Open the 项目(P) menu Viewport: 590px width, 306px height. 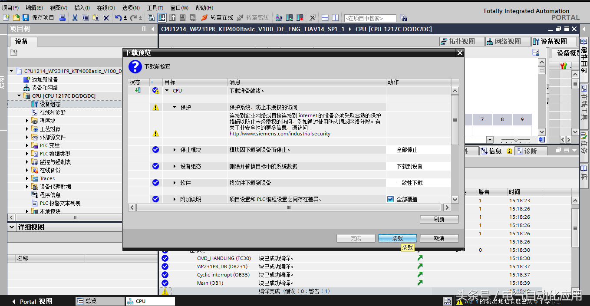point(10,8)
